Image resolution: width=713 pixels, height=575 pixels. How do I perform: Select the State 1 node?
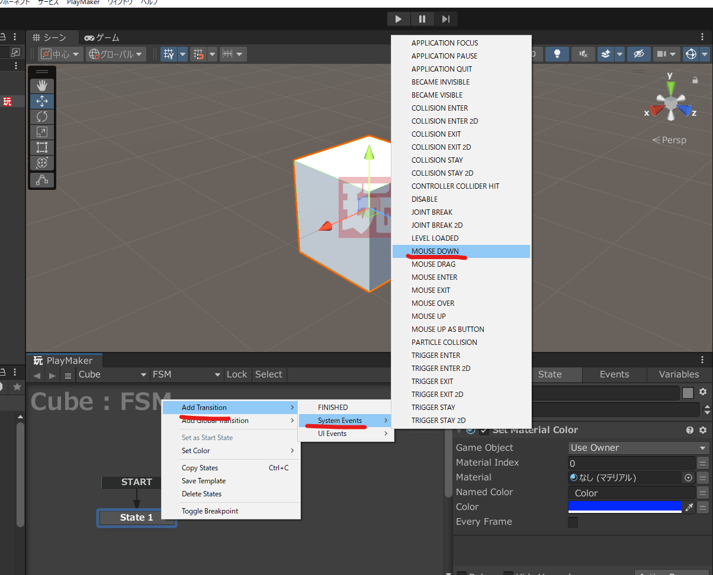[137, 518]
